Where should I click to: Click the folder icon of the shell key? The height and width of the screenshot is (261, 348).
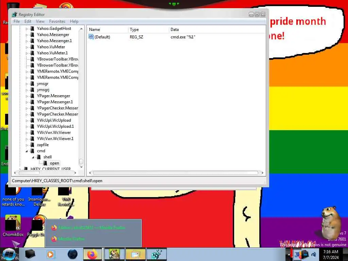(x=39, y=157)
